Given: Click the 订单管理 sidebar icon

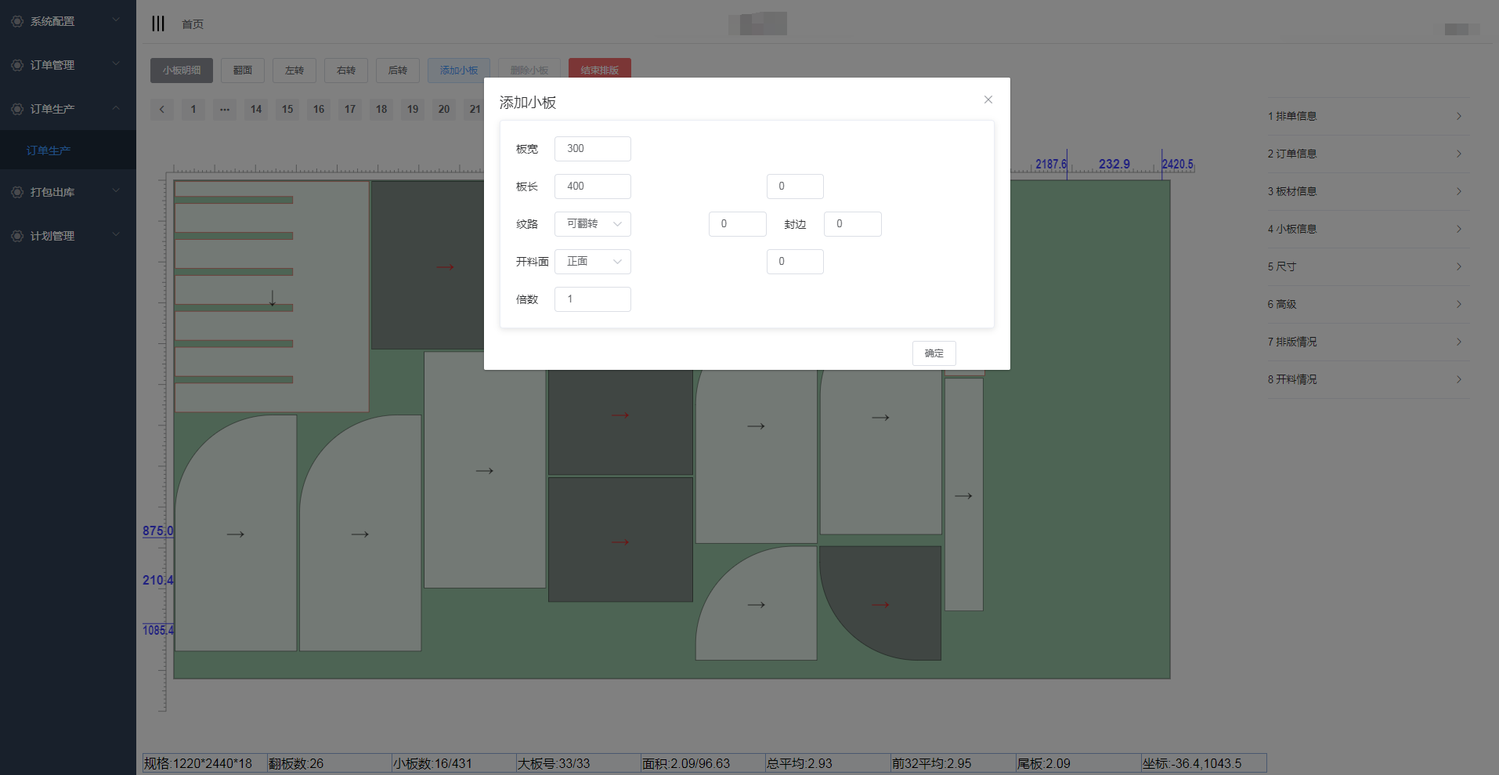Looking at the screenshot, I should (17, 65).
